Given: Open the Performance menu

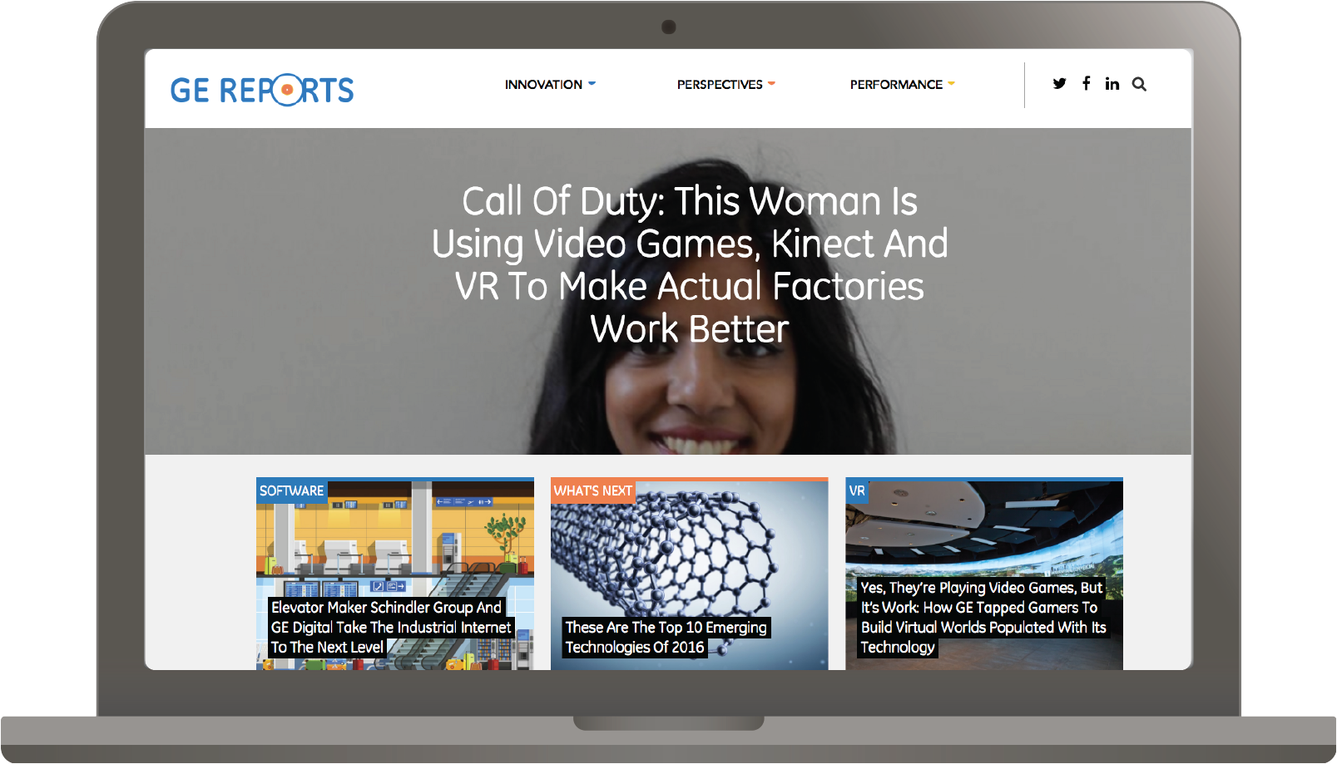Looking at the screenshot, I should 896,85.
